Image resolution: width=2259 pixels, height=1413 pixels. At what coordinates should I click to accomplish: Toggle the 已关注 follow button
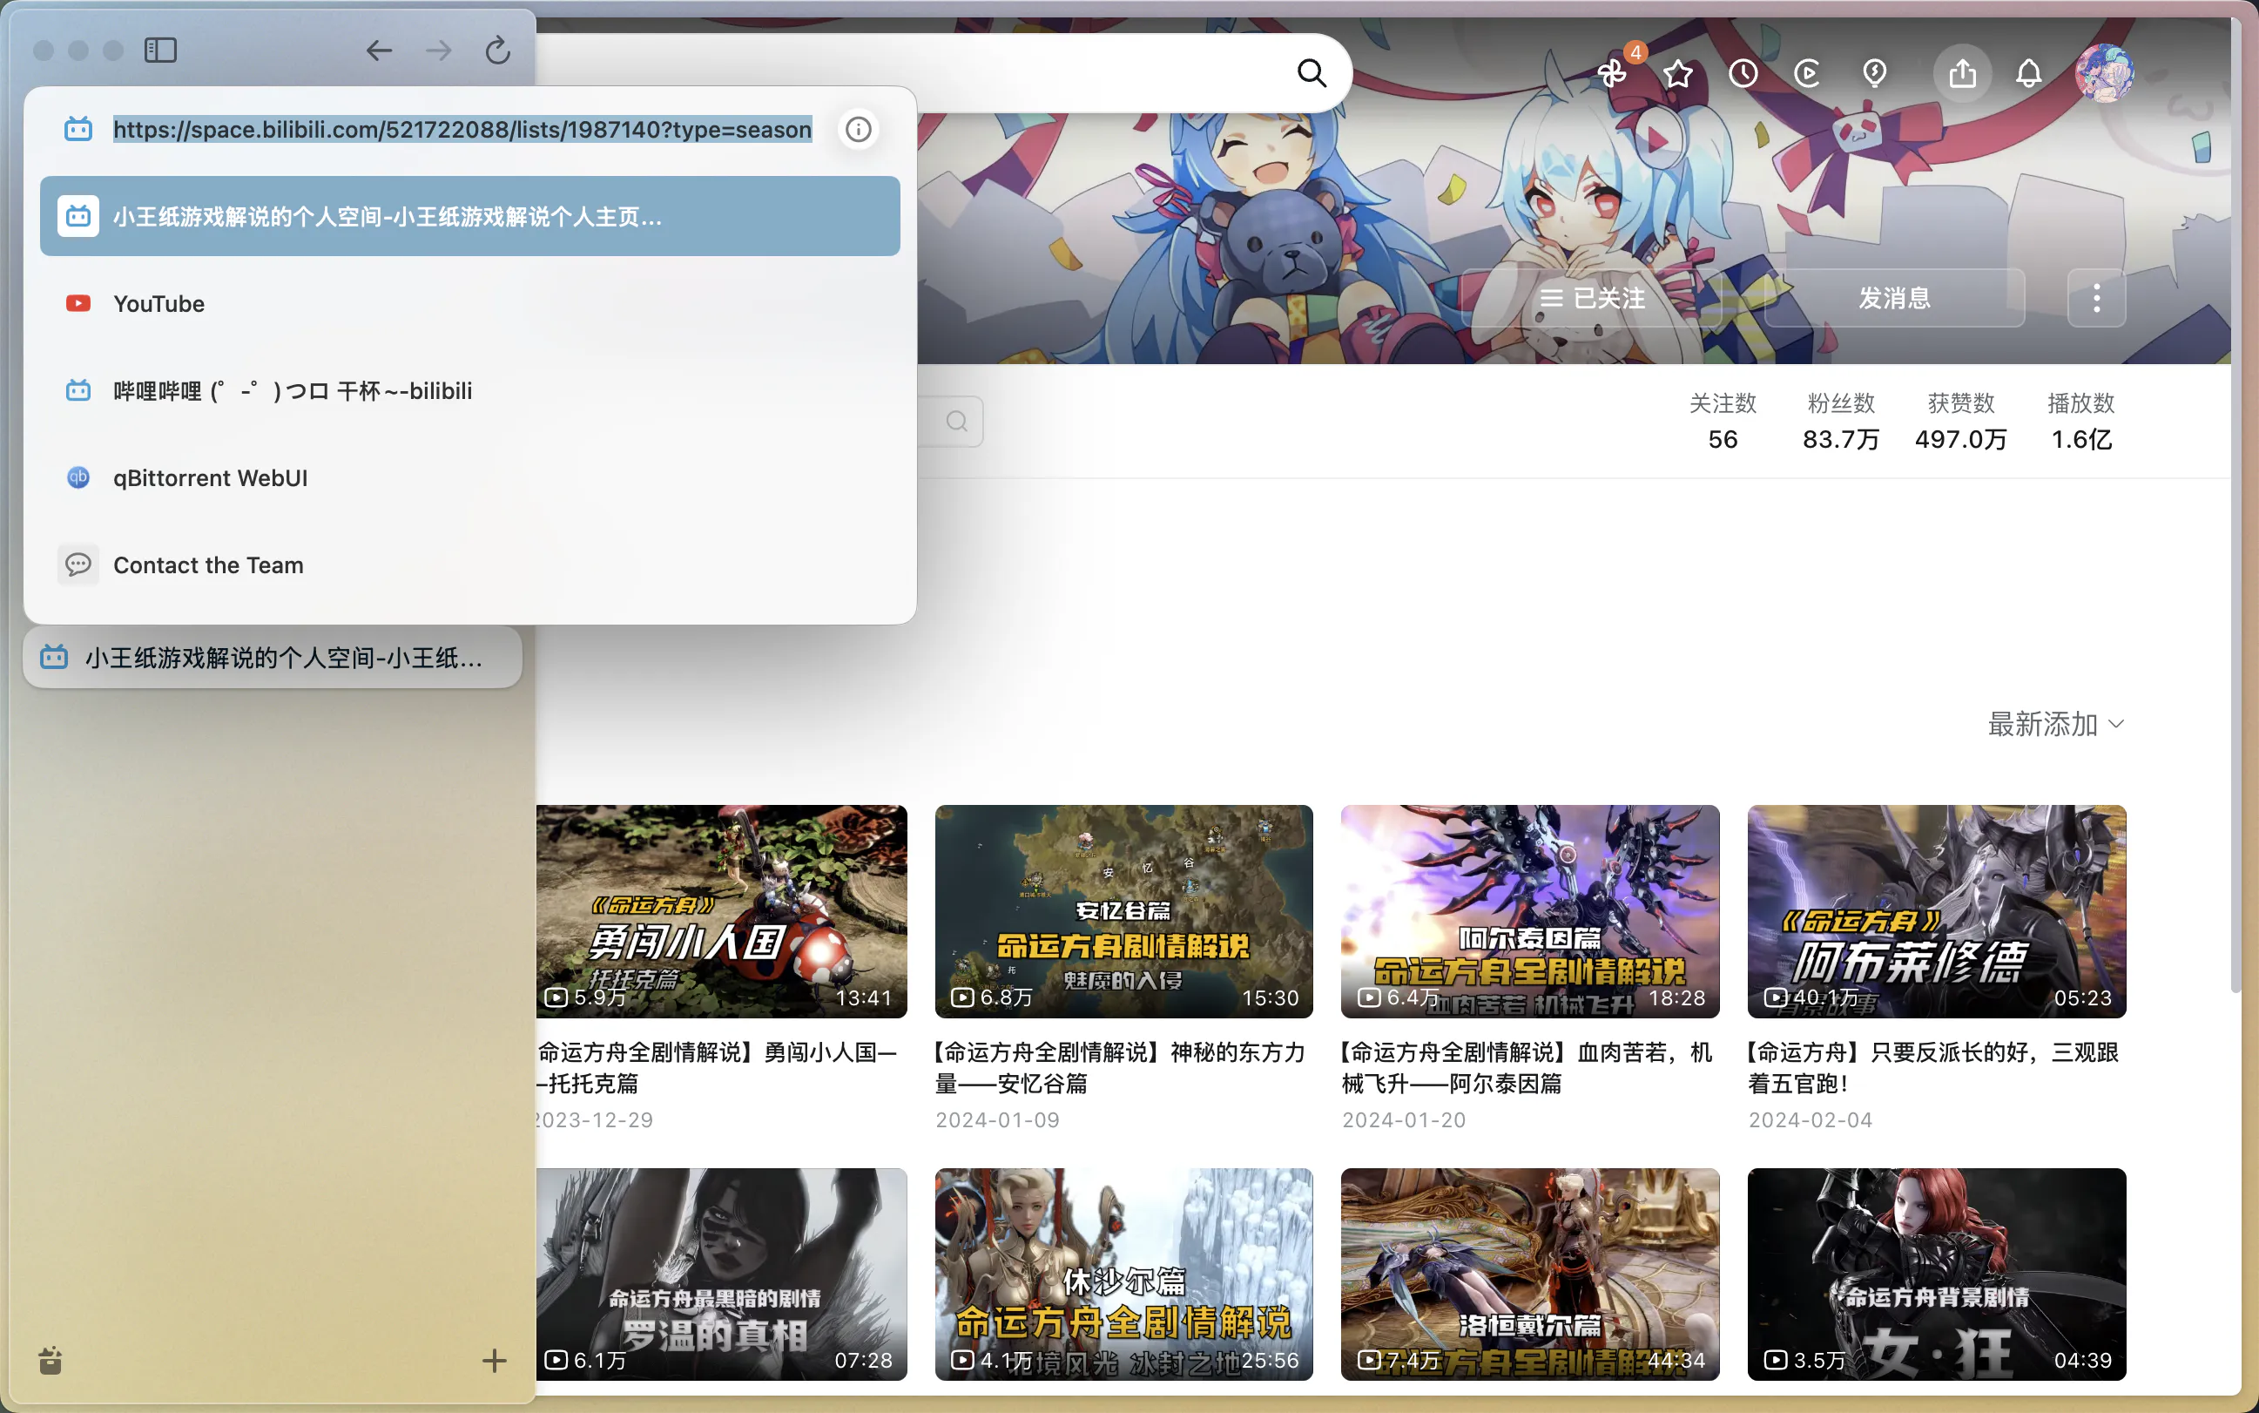click(1592, 298)
